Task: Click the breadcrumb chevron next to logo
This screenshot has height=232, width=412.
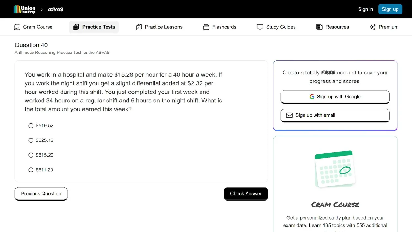Action: tap(42, 9)
